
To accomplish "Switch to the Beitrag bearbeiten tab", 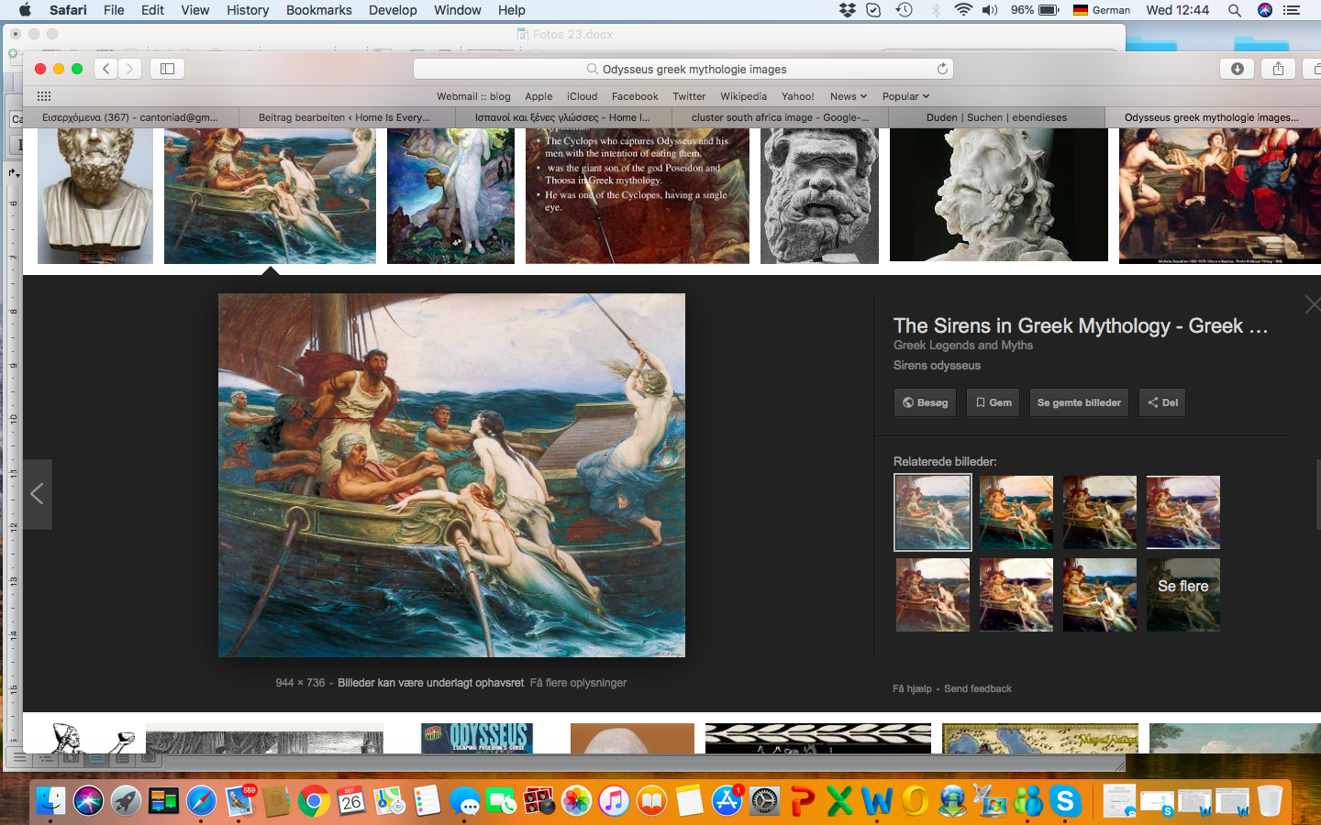I will (344, 117).
